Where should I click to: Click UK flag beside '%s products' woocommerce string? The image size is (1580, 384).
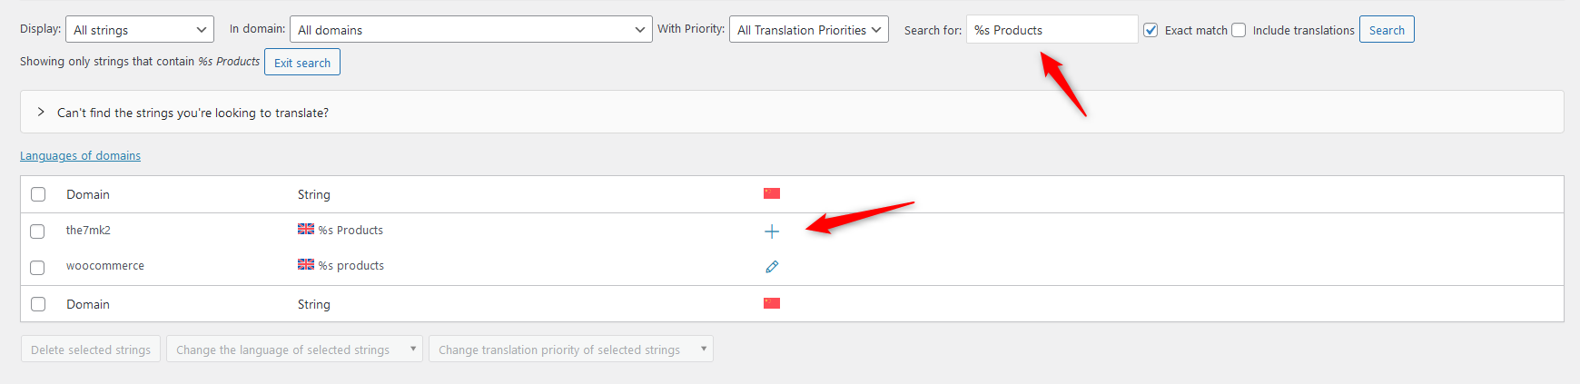tap(306, 264)
